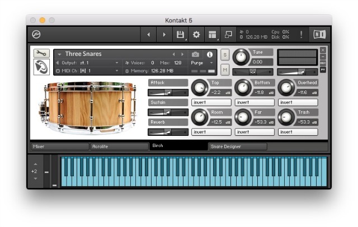Toggle invert under the Room knob
Viewport: 358px width, 227px height.
point(211,132)
